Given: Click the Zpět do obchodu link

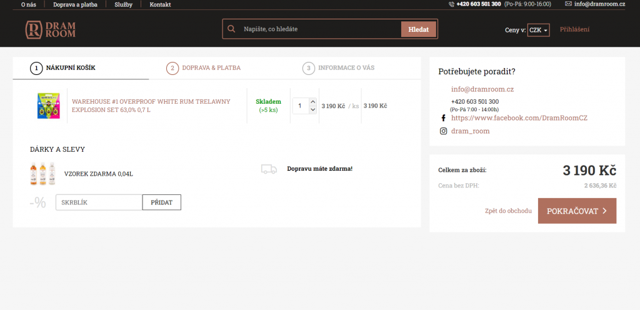Looking at the screenshot, I should coord(508,211).
